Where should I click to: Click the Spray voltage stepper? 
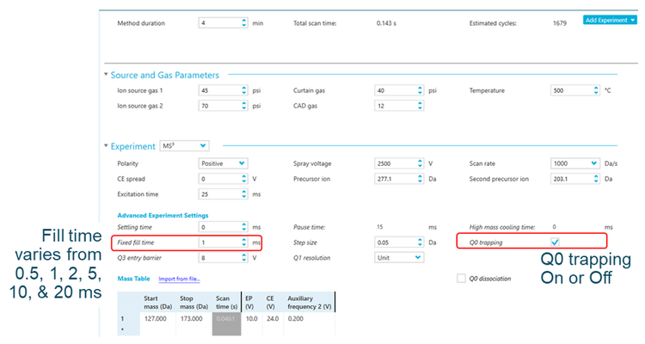(x=421, y=163)
